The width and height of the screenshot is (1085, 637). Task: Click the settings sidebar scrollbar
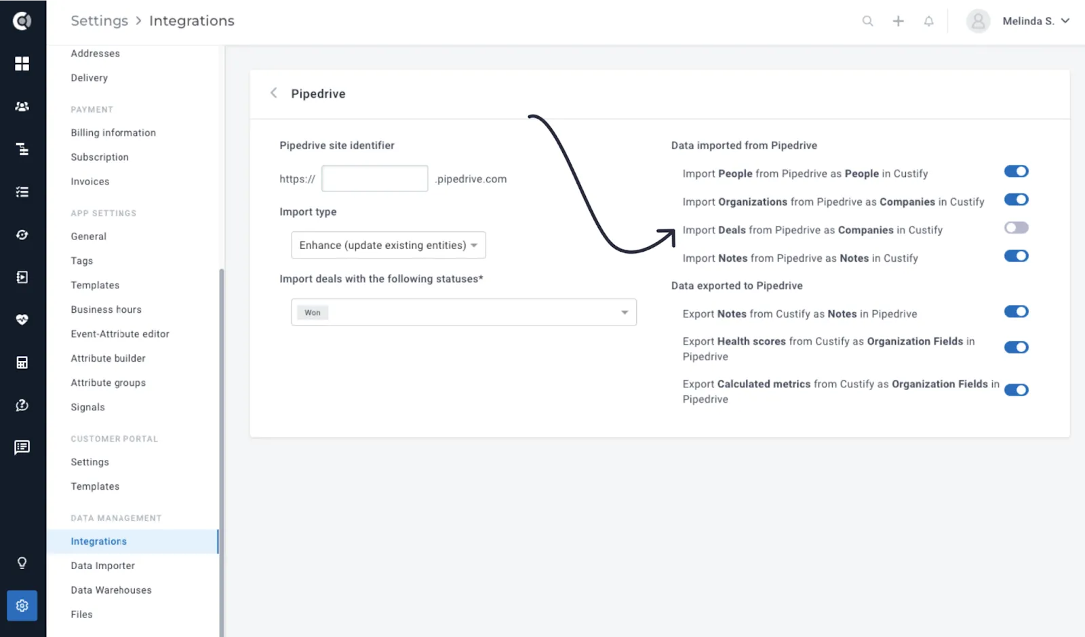[x=221, y=452]
